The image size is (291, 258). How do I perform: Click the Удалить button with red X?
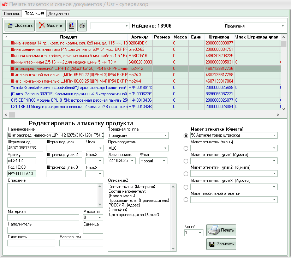coord(51,25)
